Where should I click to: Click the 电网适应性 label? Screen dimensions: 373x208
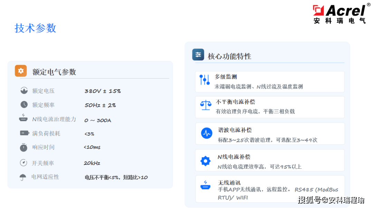click(45, 177)
